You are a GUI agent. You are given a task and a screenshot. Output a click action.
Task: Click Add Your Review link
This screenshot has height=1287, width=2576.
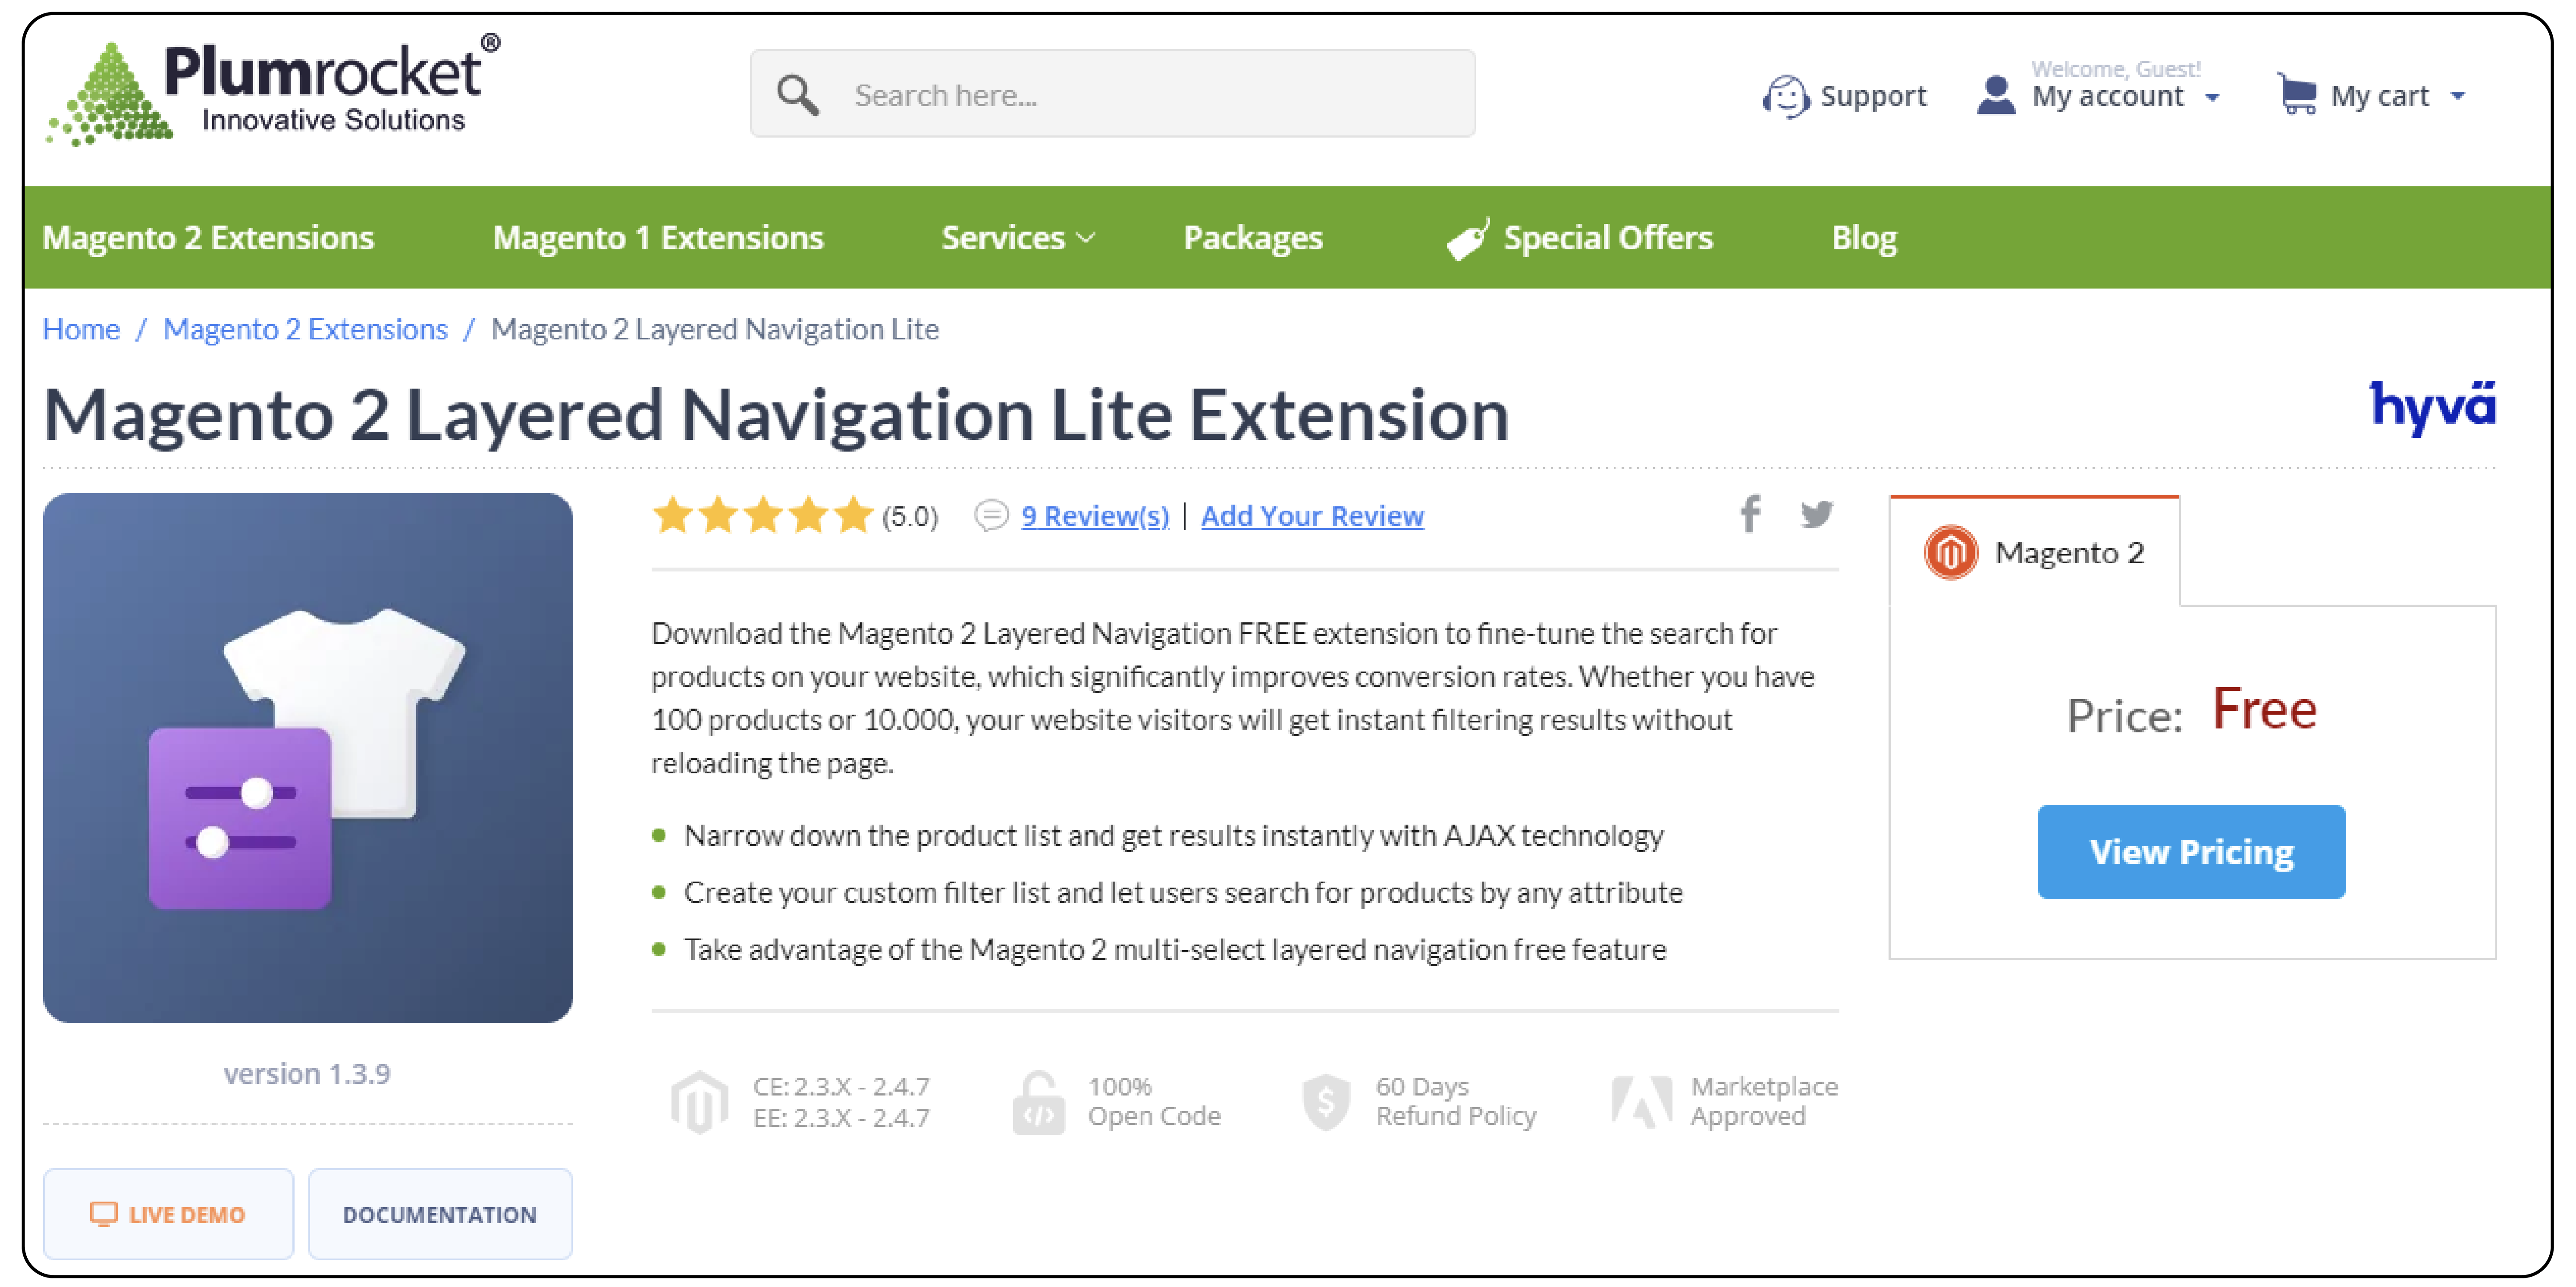(1312, 516)
